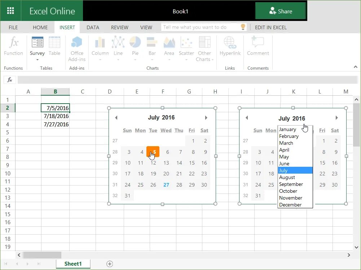Open Other Charts menu
Image resolution: width=361 pixels, height=270 pixels.
[x=204, y=49]
